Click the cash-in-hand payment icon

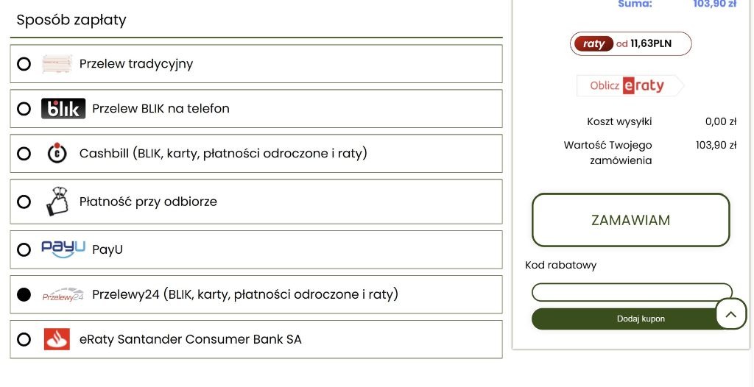click(x=57, y=202)
